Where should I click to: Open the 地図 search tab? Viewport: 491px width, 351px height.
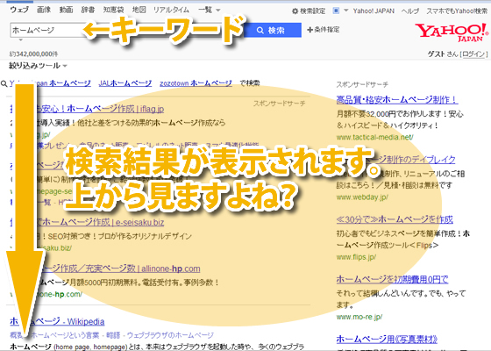[139, 10]
